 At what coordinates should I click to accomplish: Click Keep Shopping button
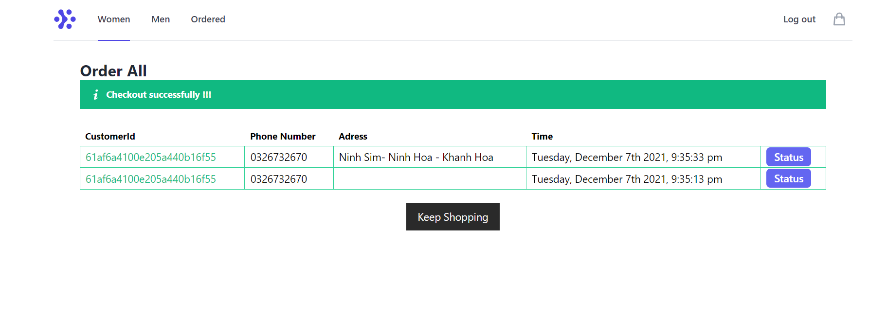[x=453, y=216]
